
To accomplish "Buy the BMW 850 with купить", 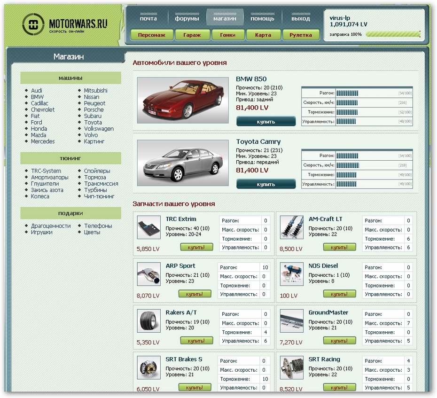I will coord(266,122).
